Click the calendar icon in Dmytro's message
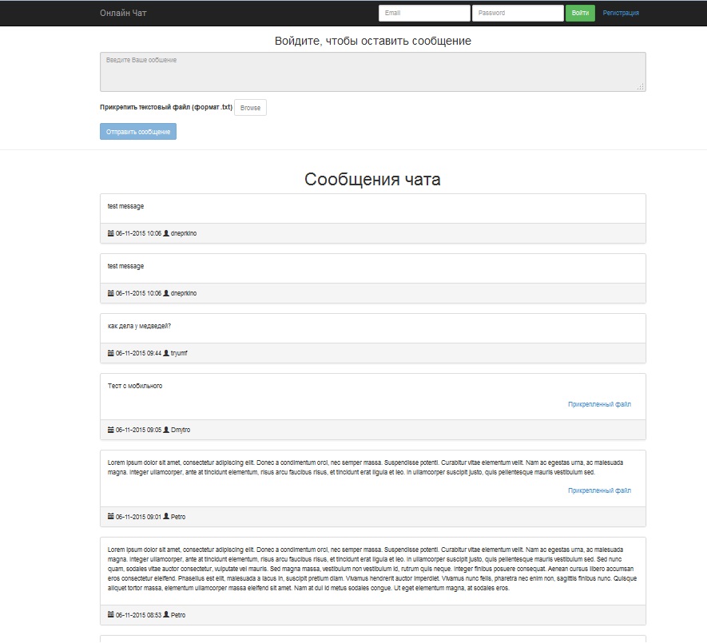Image resolution: width=707 pixels, height=643 pixels. point(110,430)
